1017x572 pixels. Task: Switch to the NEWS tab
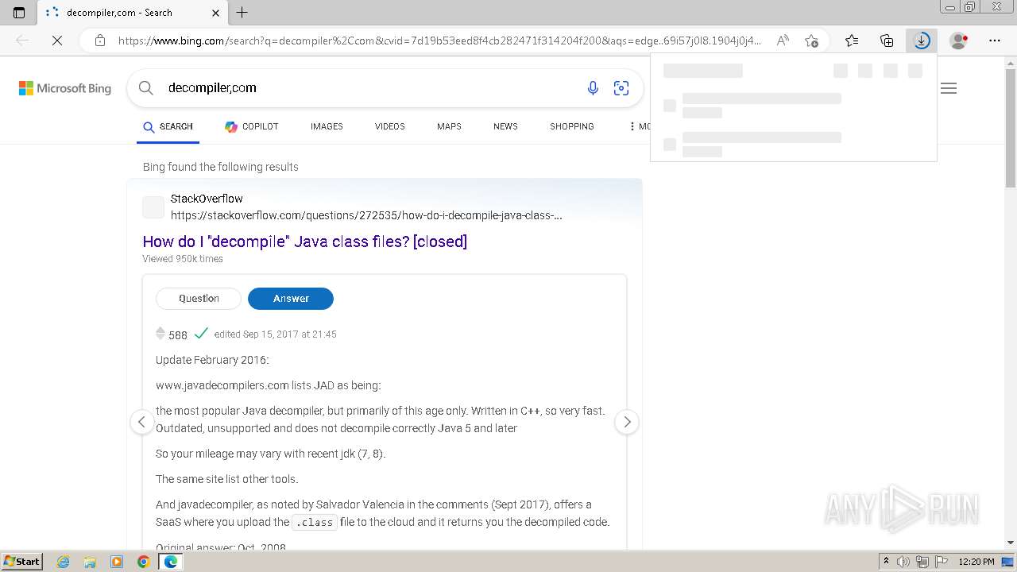(x=505, y=126)
